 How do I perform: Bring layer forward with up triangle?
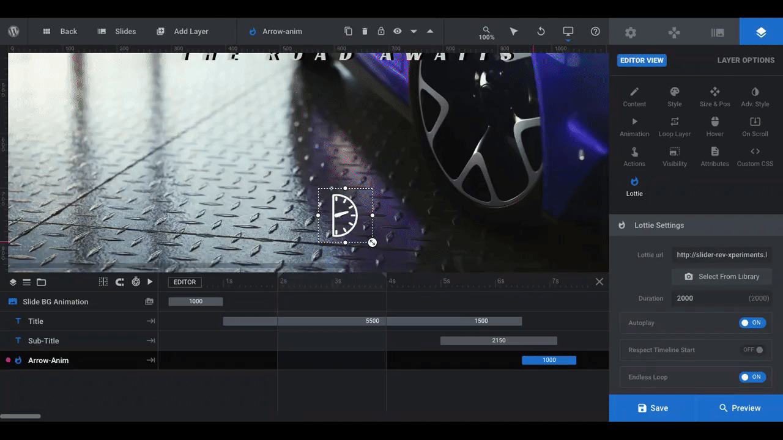tap(430, 31)
